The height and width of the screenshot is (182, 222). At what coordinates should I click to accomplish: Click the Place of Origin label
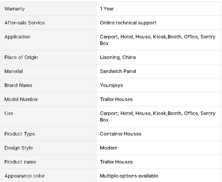[x=21, y=57]
